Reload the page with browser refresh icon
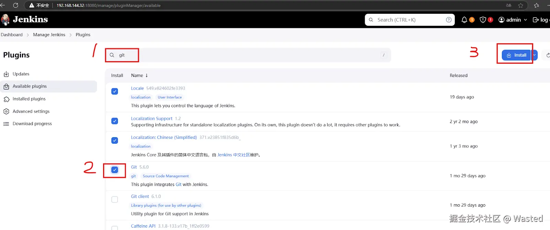The image size is (550, 230). (15, 5)
